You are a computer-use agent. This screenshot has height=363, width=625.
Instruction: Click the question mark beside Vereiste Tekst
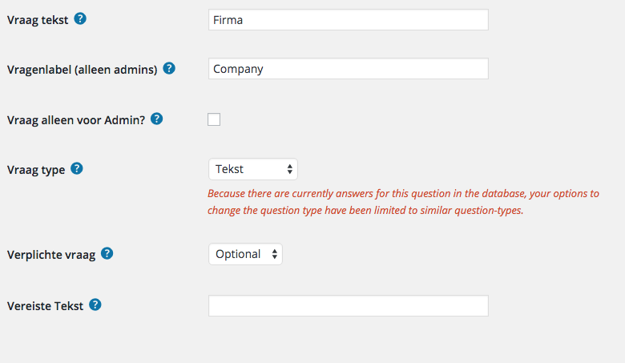pos(95,305)
